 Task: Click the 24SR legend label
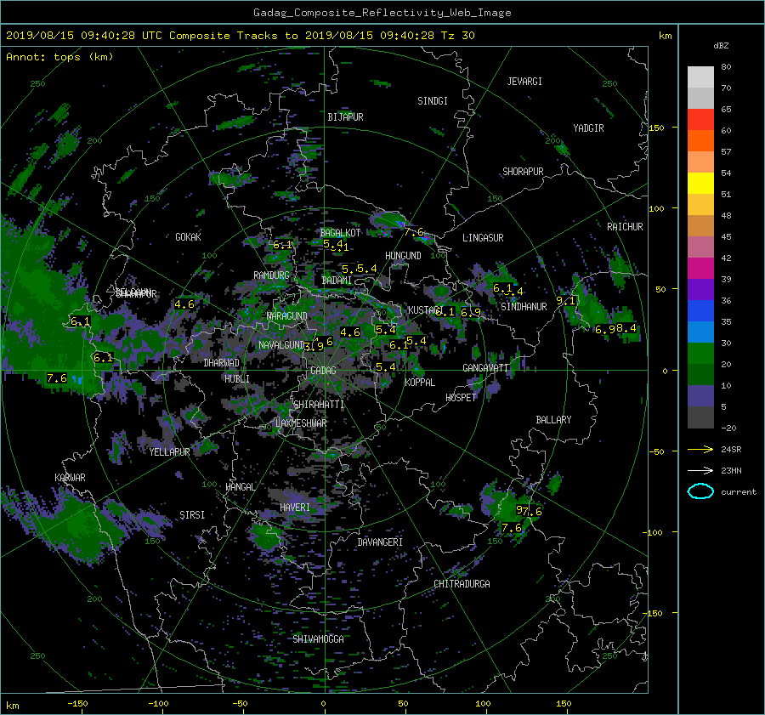coord(731,450)
